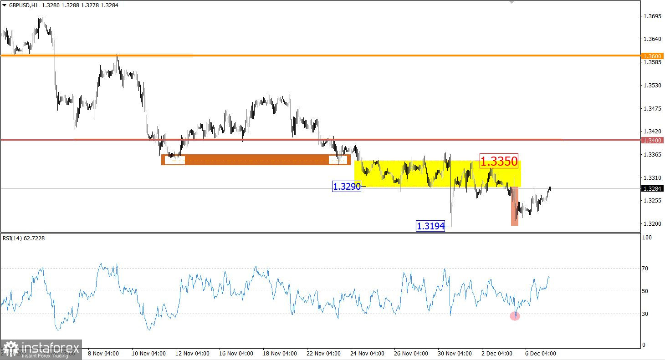Select the dark orange support rectangle

(256, 159)
